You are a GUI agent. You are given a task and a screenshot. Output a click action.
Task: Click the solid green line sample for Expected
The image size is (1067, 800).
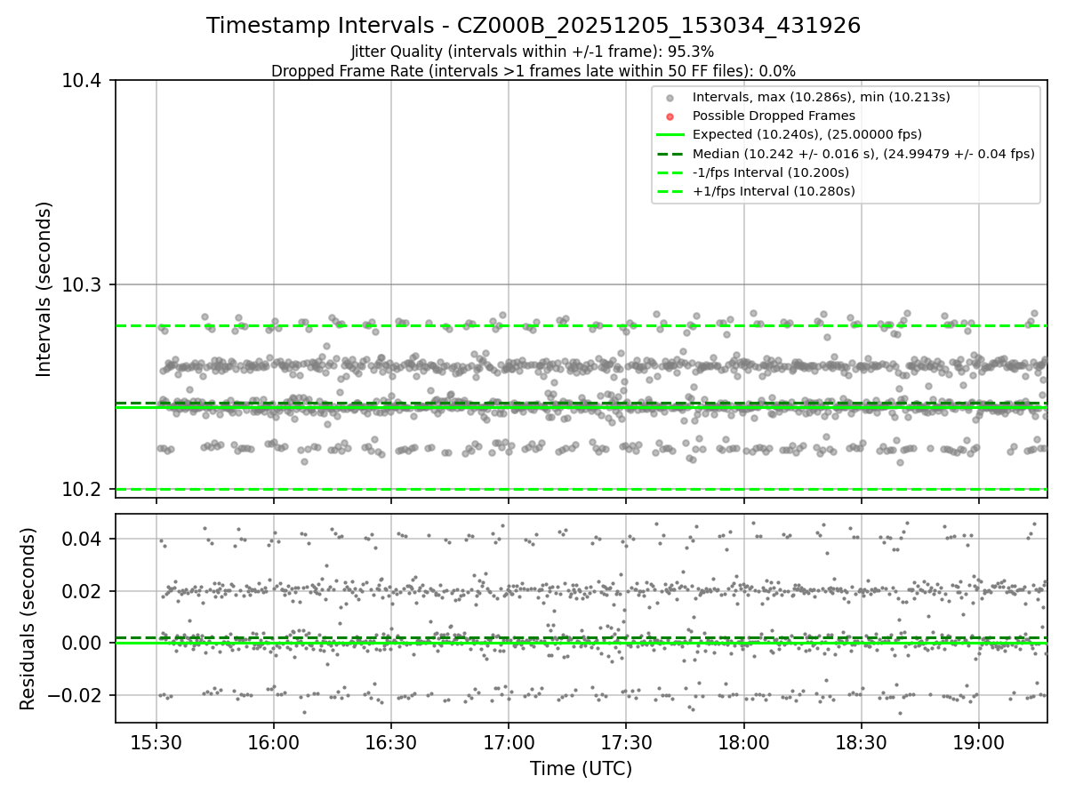tap(670, 135)
